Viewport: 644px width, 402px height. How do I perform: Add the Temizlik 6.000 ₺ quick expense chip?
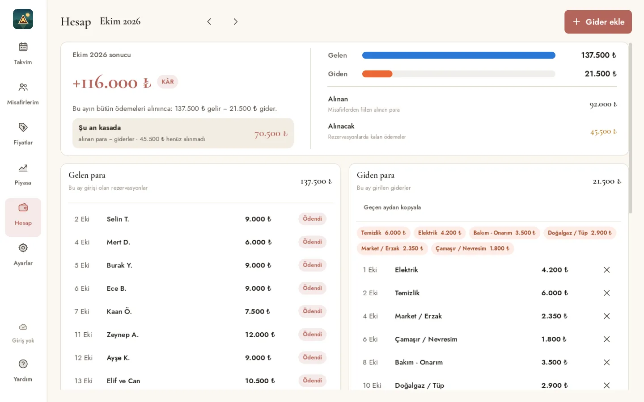(x=383, y=233)
